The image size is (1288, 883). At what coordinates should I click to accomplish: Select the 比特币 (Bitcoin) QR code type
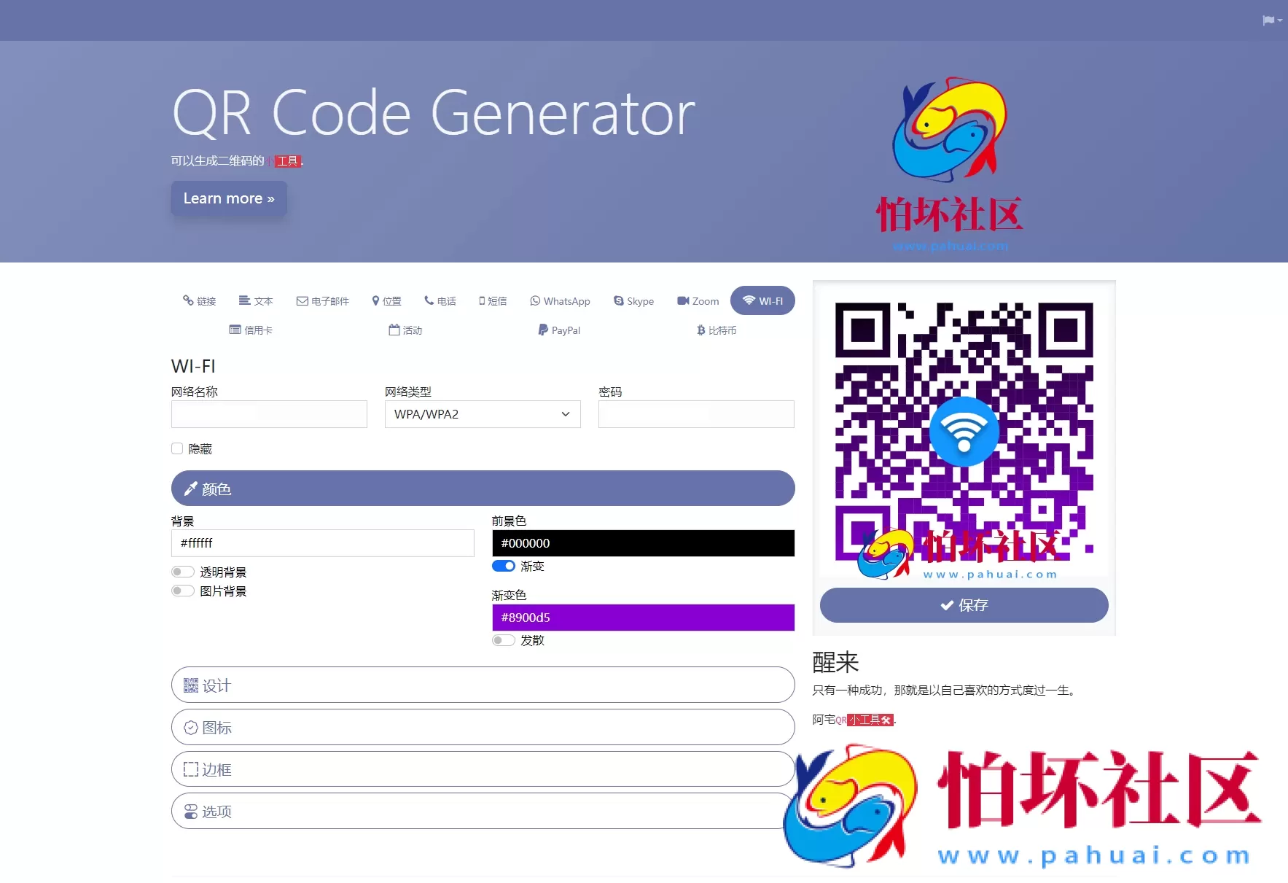pyautogui.click(x=717, y=330)
